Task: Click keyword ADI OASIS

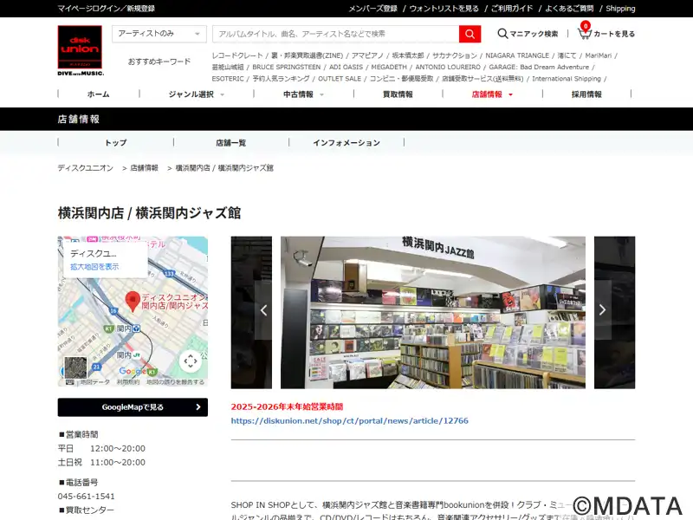Action: pos(346,67)
